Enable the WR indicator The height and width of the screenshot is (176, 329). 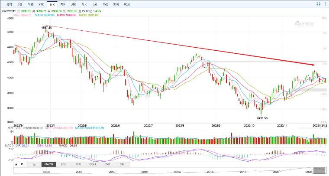[x=107, y=164]
